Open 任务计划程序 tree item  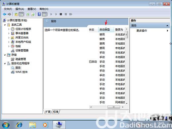(x=23, y=29)
